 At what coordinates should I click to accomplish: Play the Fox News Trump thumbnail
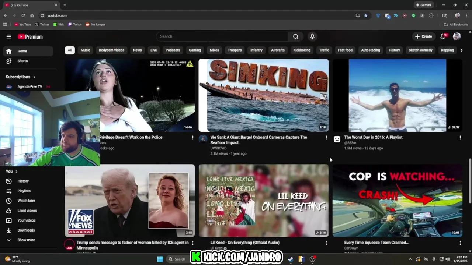(x=130, y=201)
